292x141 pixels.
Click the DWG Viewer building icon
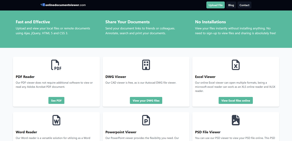tap(146, 65)
